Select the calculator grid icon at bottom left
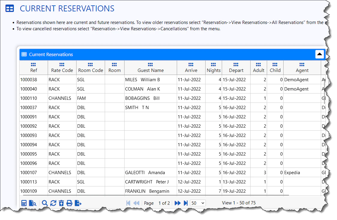This screenshot has width=337, height=220. [x=24, y=203]
